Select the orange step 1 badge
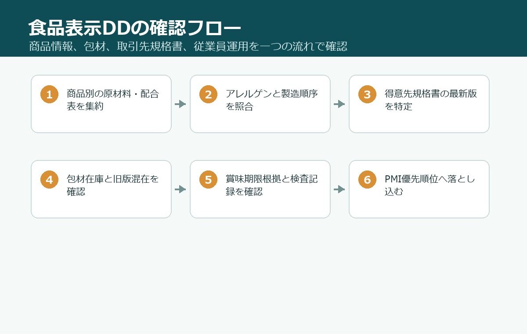Screen dimensions: 527x334 click(49, 94)
